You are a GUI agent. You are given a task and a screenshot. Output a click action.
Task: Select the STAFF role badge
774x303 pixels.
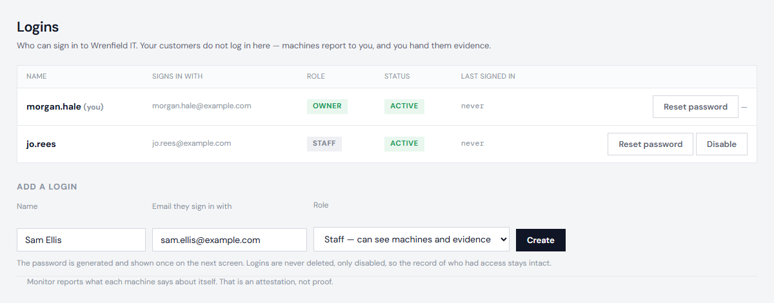click(324, 144)
